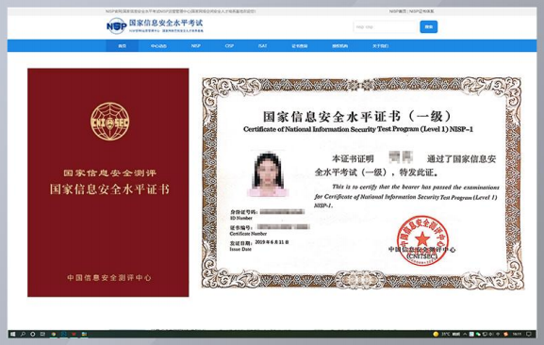This screenshot has height=345, width=544.
Task: Open the 证书查询 navigation item
Action: click(x=300, y=46)
